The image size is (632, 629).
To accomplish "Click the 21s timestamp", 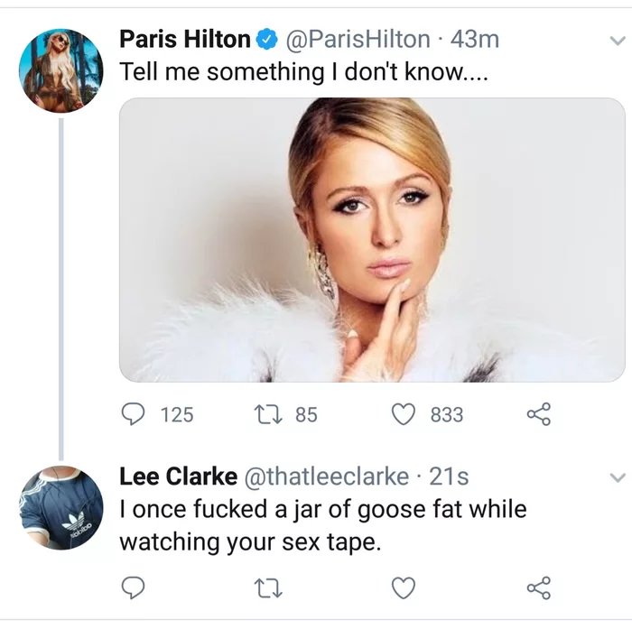I will 449,476.
